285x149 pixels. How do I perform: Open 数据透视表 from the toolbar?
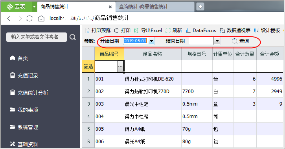point(235,31)
